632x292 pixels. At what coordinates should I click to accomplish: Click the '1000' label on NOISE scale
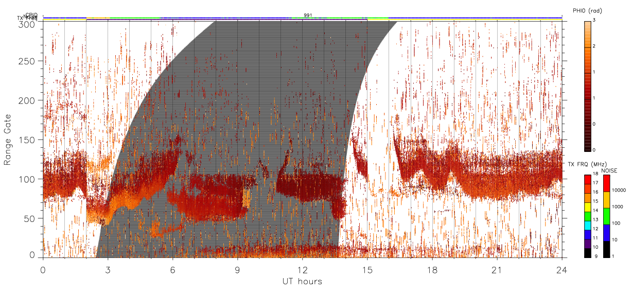[x=618, y=207]
